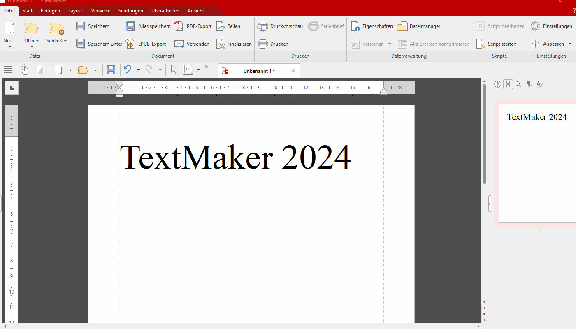The width and height of the screenshot is (576, 329).
Task: Toggle touch mode hand icon
Action: [25, 70]
